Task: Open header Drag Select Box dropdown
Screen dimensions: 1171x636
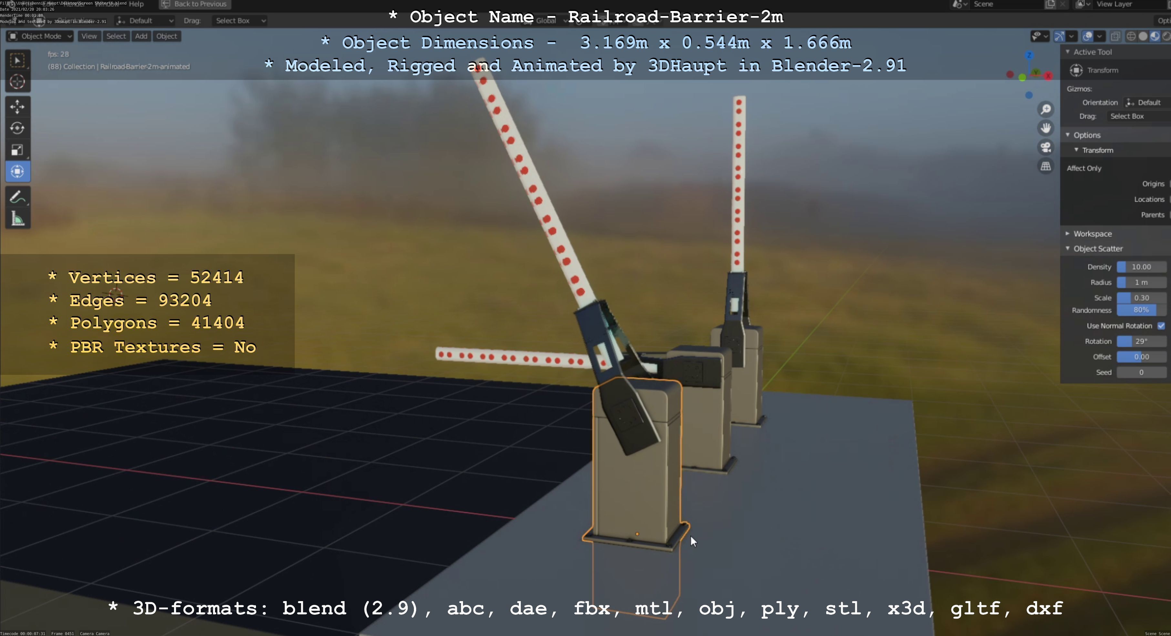Action: pyautogui.click(x=239, y=20)
